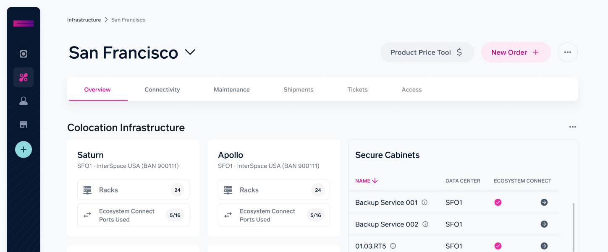
Task: Switch to the Overview tab
Action: click(x=97, y=90)
